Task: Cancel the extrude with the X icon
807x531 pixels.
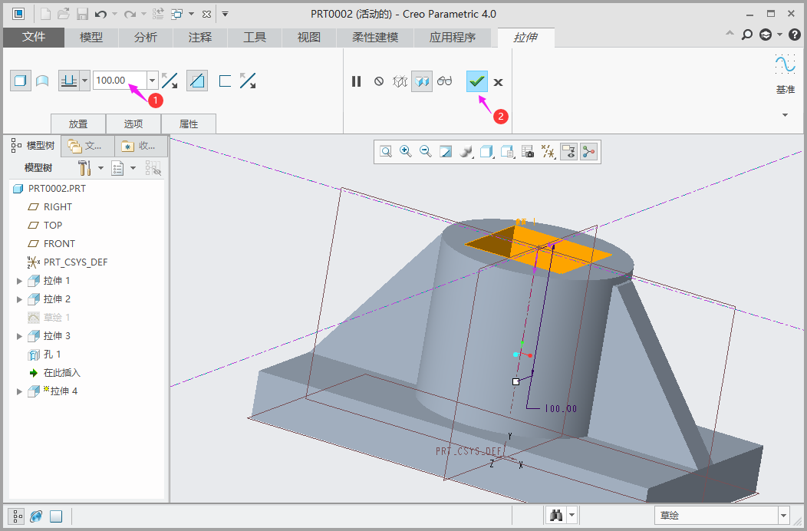Action: [499, 82]
